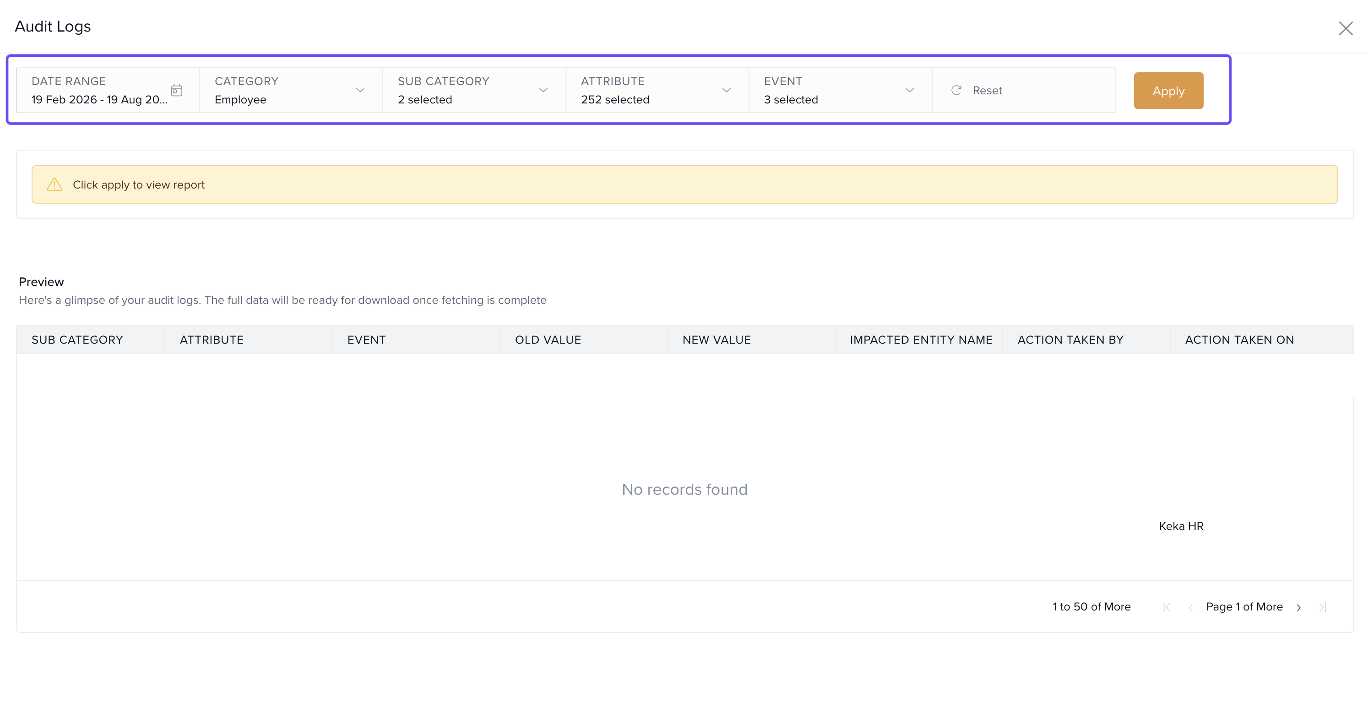
Task: Click the 'Keka HR' text
Action: 1181,526
